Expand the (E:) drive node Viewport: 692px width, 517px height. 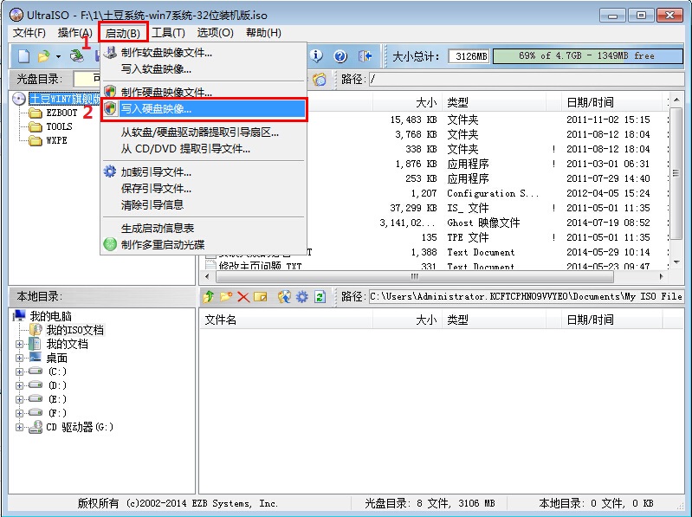point(19,399)
